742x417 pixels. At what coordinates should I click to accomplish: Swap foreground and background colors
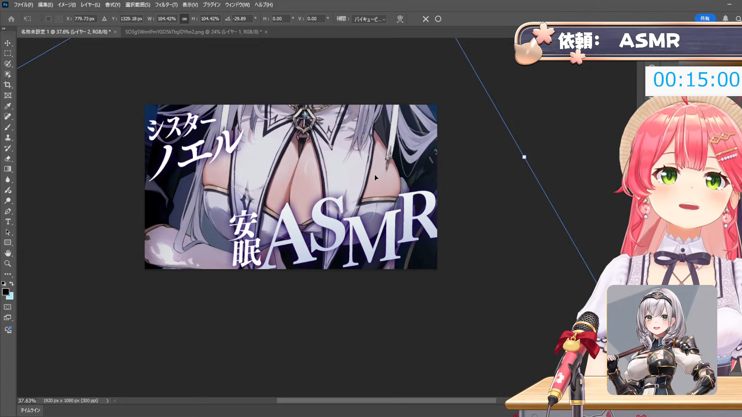click(x=12, y=283)
